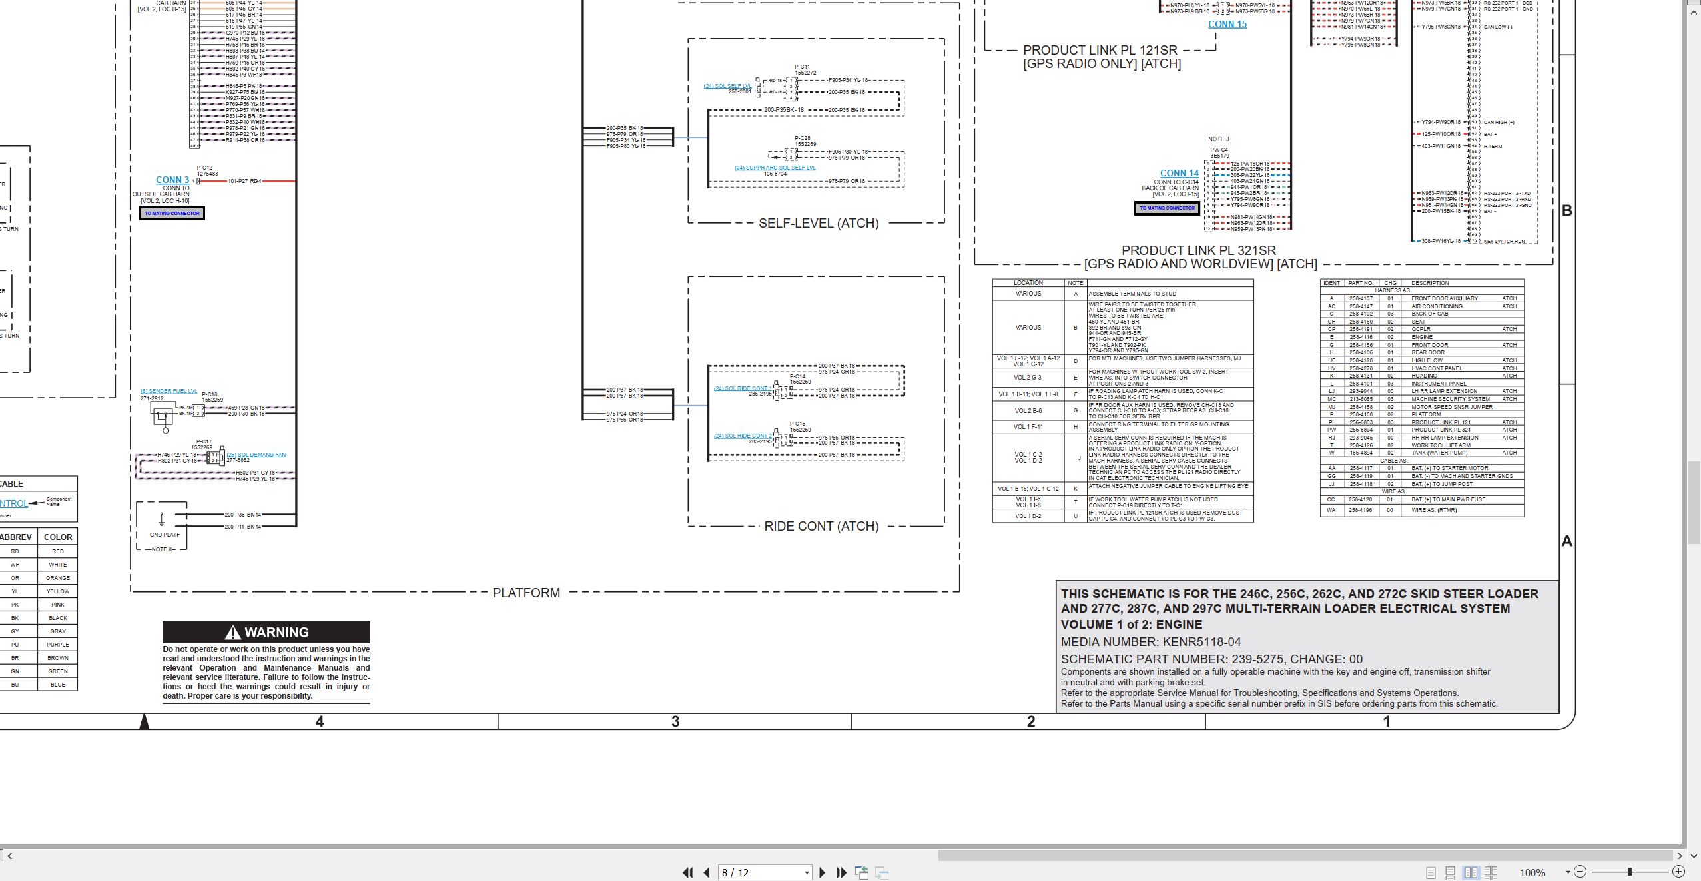1701x881 pixels.
Task: Switch to continuous facing view
Action: (1491, 872)
